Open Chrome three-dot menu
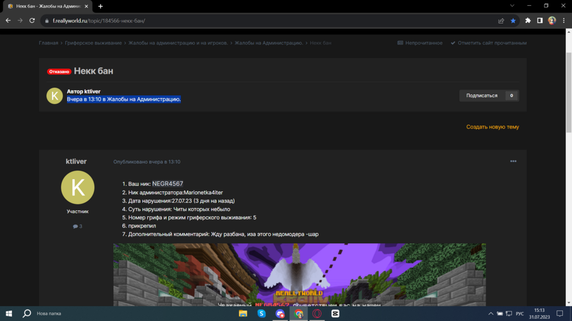 click(x=563, y=21)
